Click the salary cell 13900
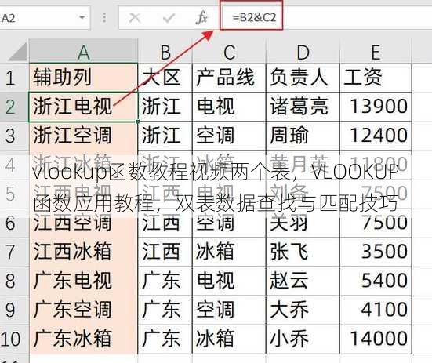 376,107
